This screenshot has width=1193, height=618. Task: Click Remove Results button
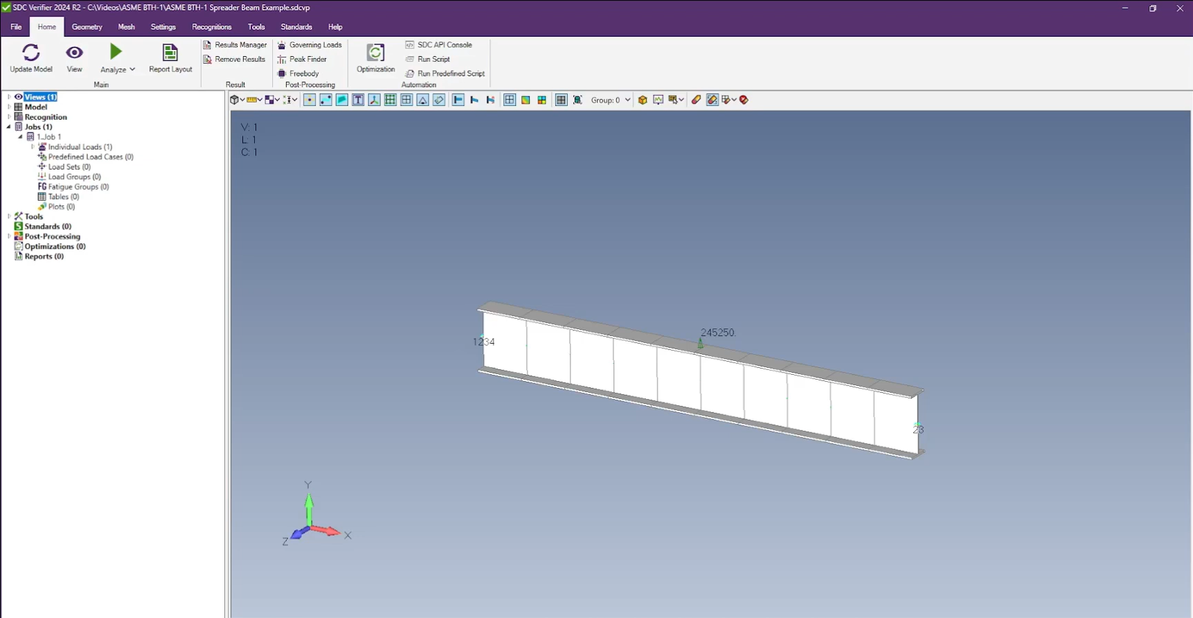(x=234, y=60)
